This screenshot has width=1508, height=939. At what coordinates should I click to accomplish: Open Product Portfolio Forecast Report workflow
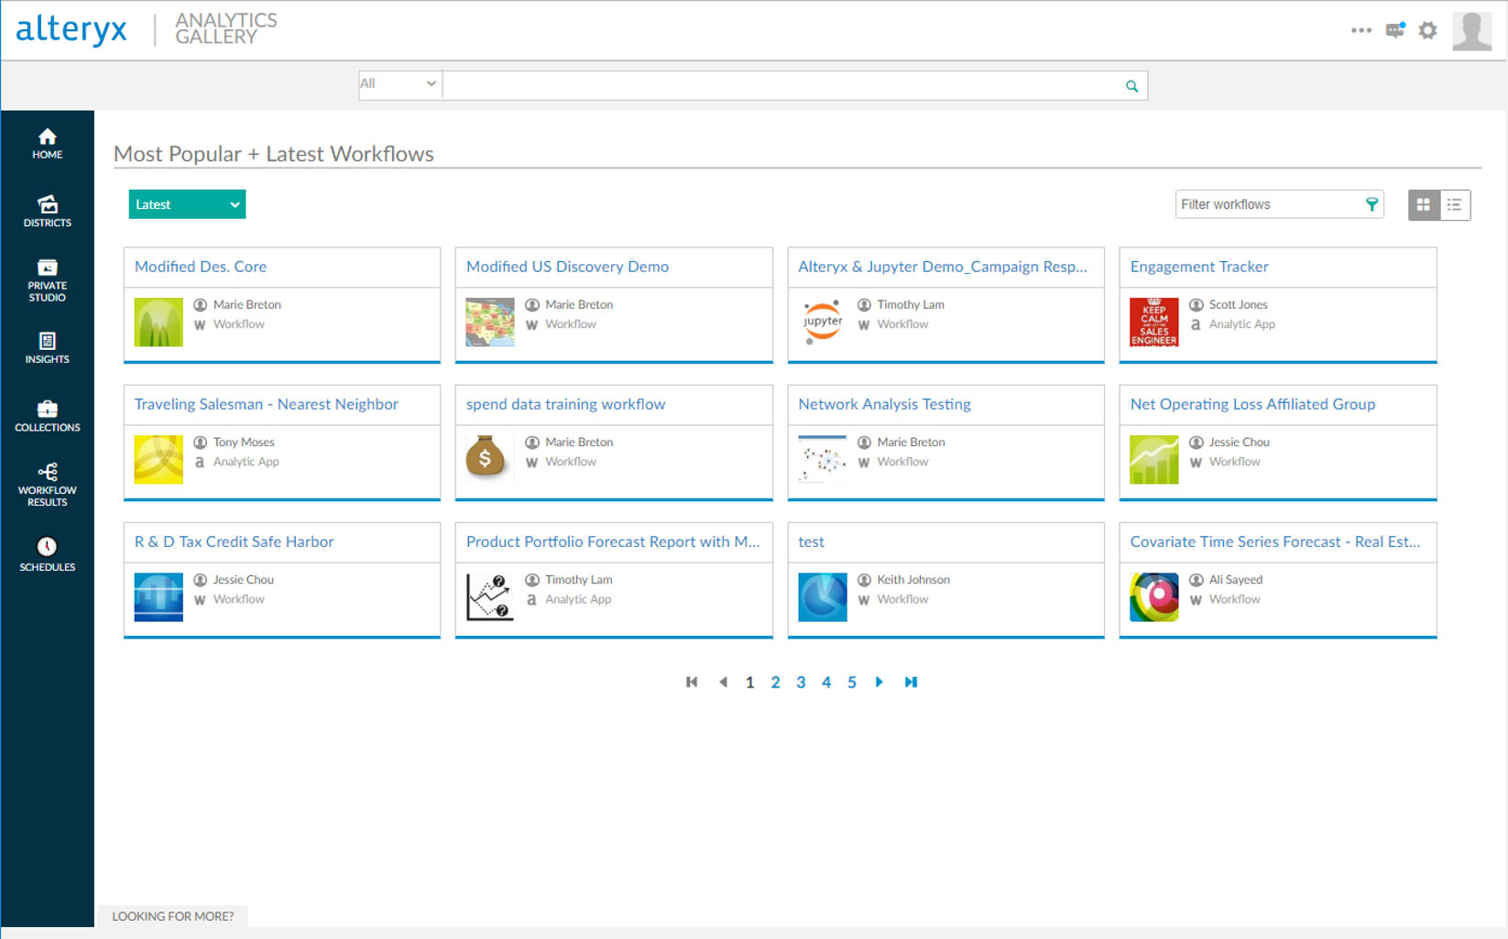pos(613,541)
